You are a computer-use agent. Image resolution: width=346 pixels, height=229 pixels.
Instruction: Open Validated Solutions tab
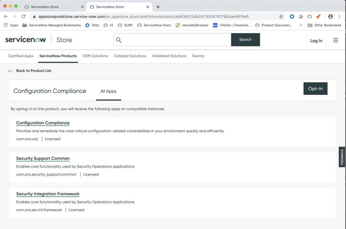[x=169, y=56]
